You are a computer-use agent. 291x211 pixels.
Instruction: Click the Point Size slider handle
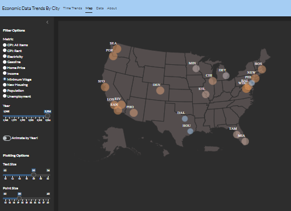coord(19,198)
